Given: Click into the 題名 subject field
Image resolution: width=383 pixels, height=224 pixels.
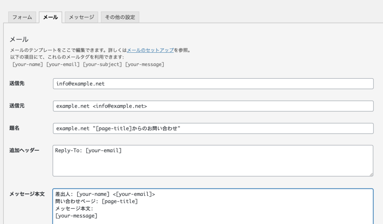Looking at the screenshot, I should point(213,129).
